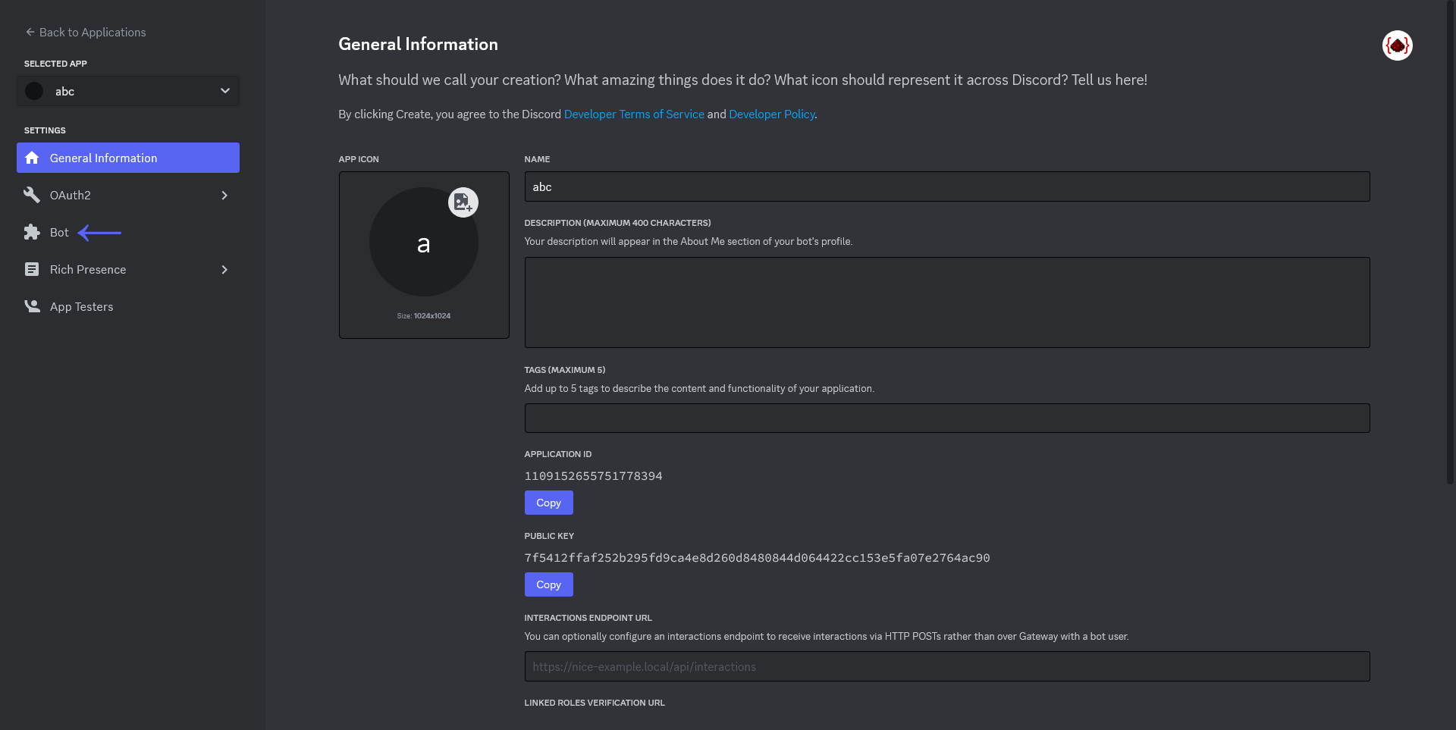Click the Size: 1024x1024 label
The height and width of the screenshot is (730, 1456).
tap(423, 315)
